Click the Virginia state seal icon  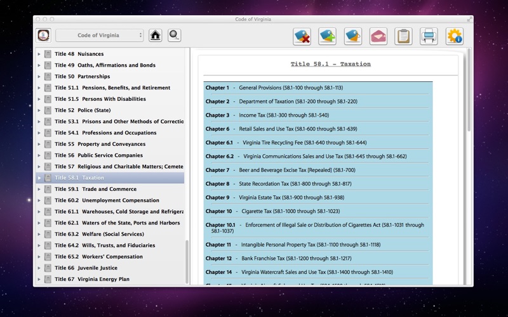tap(44, 36)
